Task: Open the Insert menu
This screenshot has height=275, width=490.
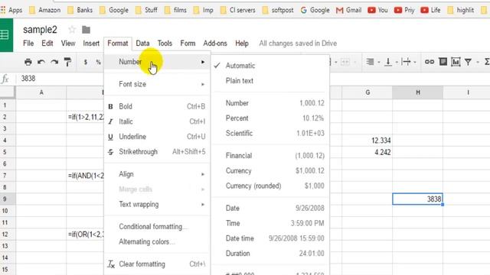Action: coord(91,44)
